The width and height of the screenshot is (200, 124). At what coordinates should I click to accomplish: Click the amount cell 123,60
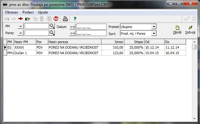tap(113, 53)
